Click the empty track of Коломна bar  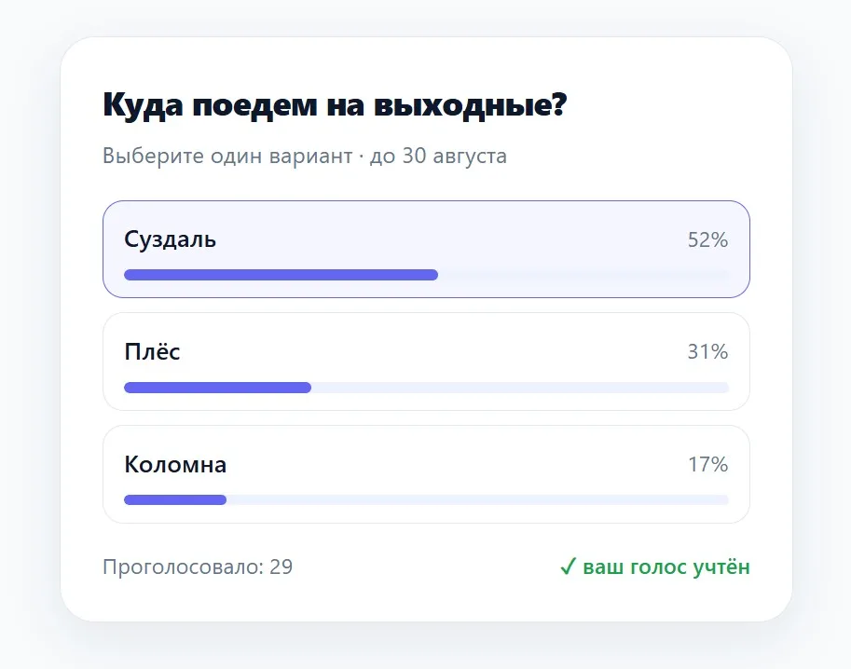477,499
